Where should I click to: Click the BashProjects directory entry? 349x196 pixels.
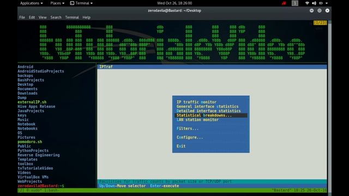click(31, 80)
